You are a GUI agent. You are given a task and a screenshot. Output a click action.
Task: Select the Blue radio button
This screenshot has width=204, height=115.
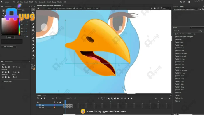pyautogui.click(x=22, y=34)
